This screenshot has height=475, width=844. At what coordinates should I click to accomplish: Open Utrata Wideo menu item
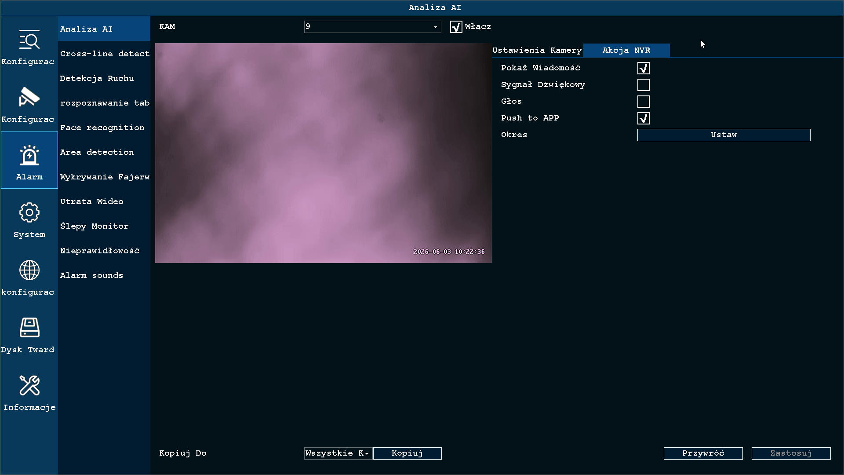coord(104,201)
